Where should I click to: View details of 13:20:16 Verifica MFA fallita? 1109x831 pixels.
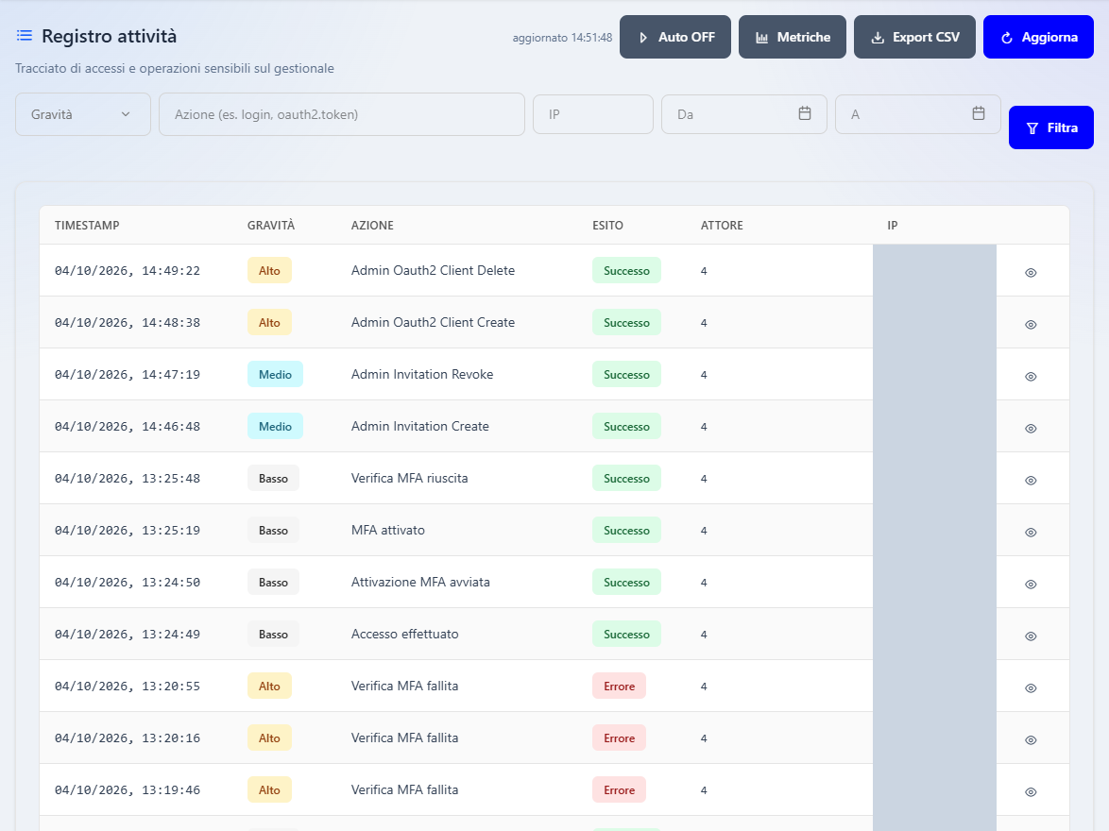click(x=1031, y=740)
